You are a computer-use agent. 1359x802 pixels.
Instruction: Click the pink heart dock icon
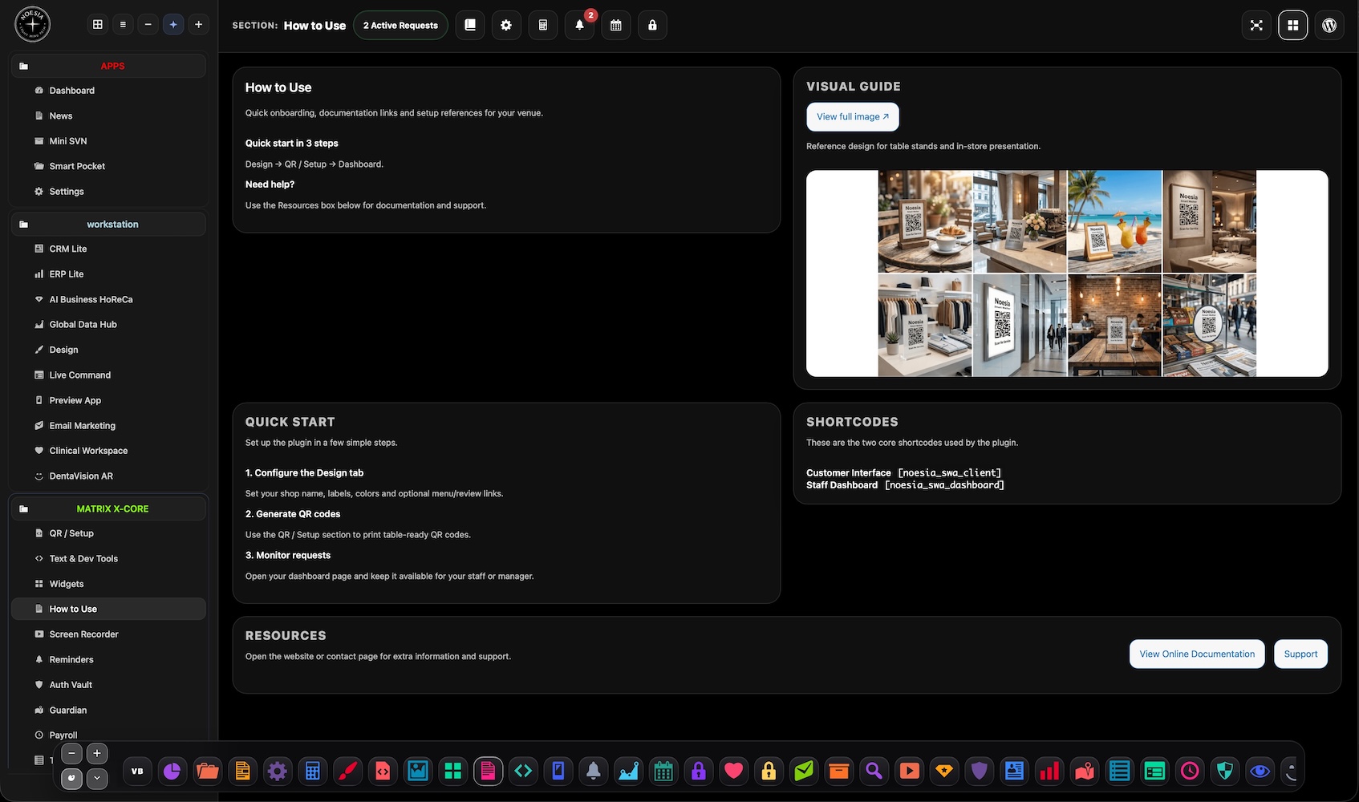pos(733,772)
